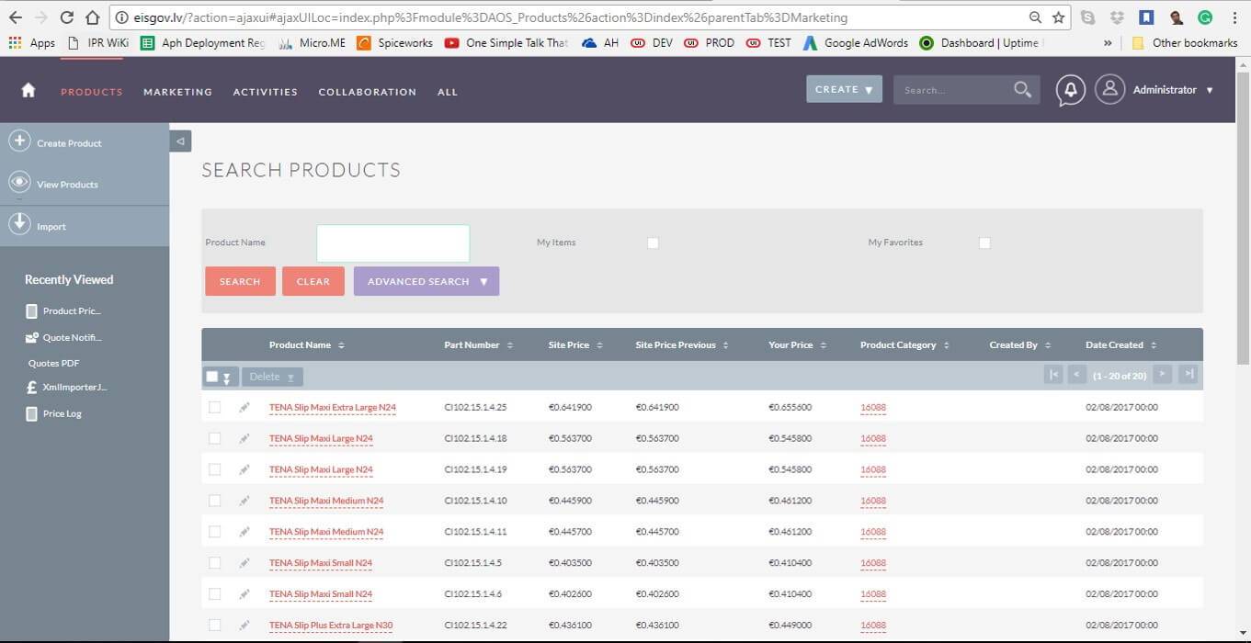This screenshot has width=1251, height=643.
Task: Go to first page of results
Action: (x=1053, y=375)
